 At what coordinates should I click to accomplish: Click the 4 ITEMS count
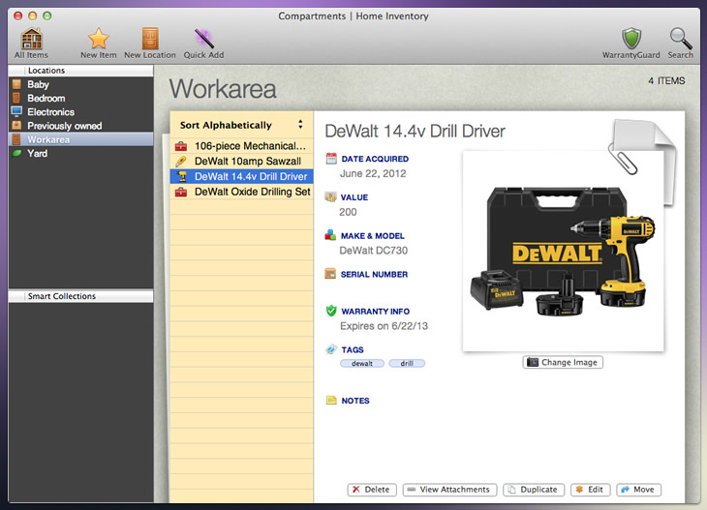tap(666, 81)
